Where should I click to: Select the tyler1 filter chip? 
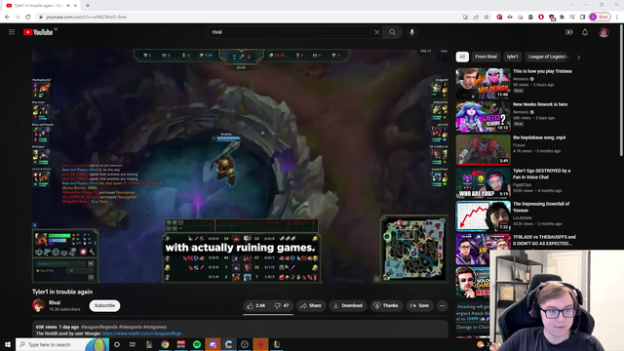coord(513,57)
